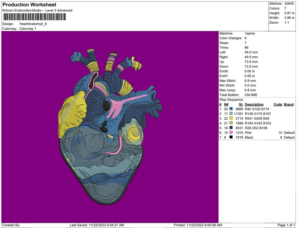
Task: Click the 'Page 1 of 1' footer text
Action: coord(286,225)
